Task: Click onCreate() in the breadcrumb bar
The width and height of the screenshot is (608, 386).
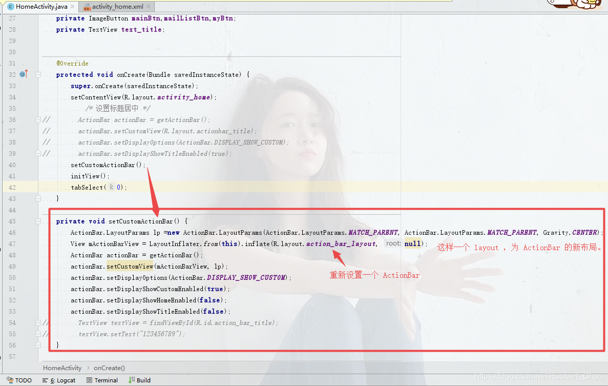Action: click(x=109, y=368)
